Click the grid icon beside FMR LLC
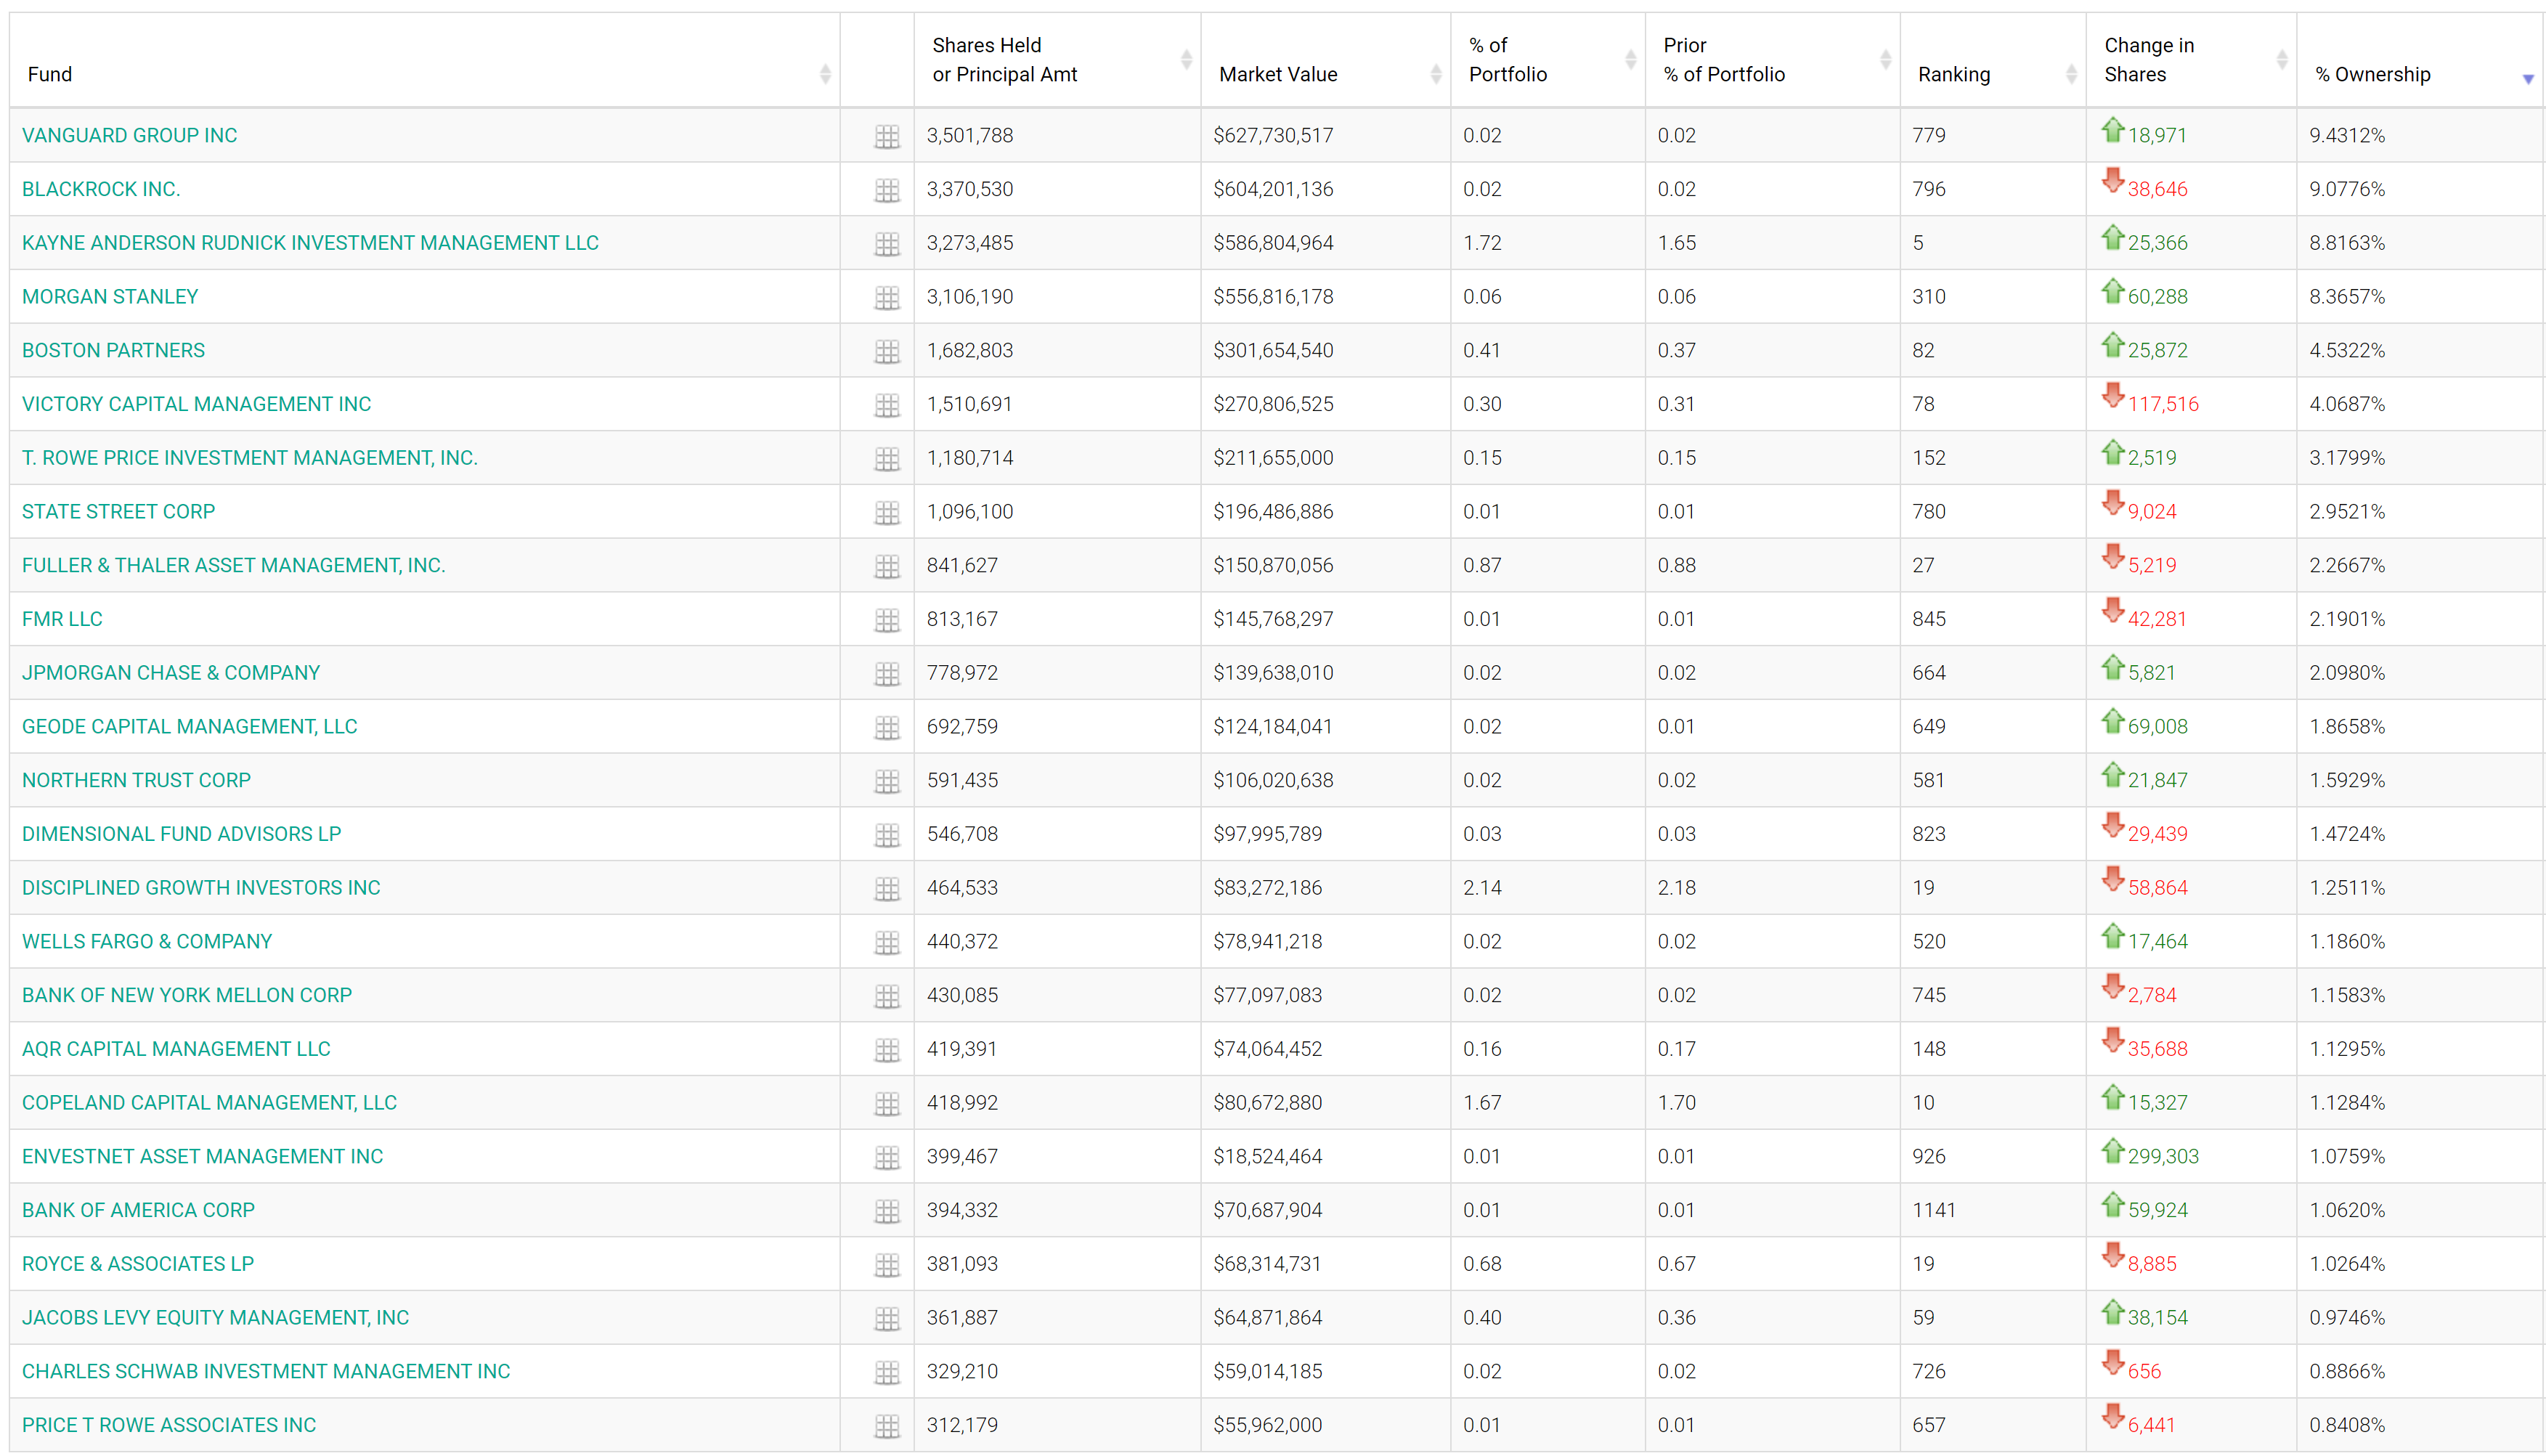2546x1456 pixels. (887, 620)
